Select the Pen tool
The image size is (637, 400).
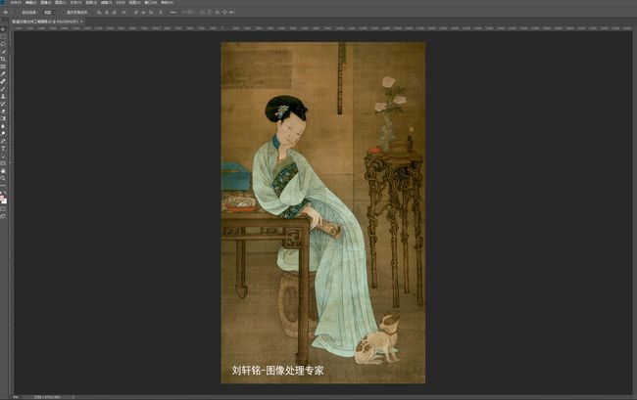tap(3, 141)
